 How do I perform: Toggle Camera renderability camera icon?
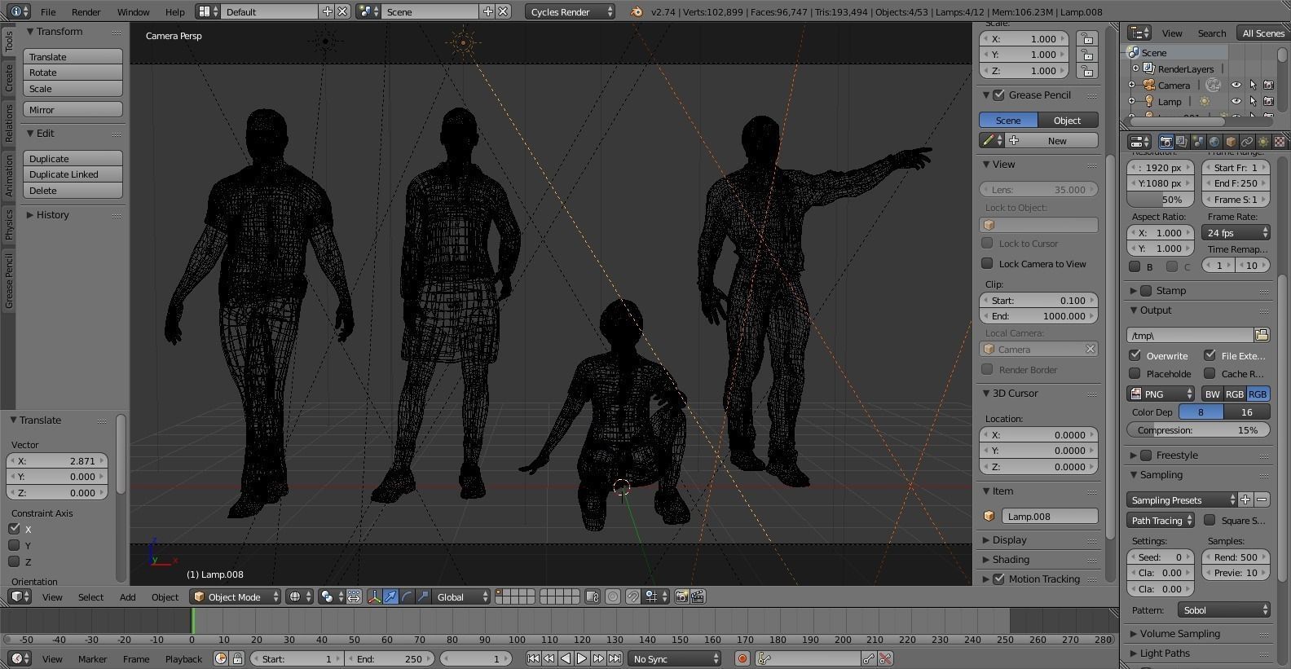tap(1268, 85)
